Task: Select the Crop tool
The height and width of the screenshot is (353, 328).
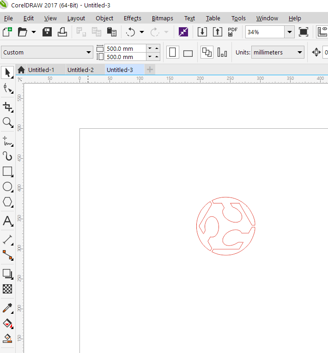Action: [x=8, y=107]
